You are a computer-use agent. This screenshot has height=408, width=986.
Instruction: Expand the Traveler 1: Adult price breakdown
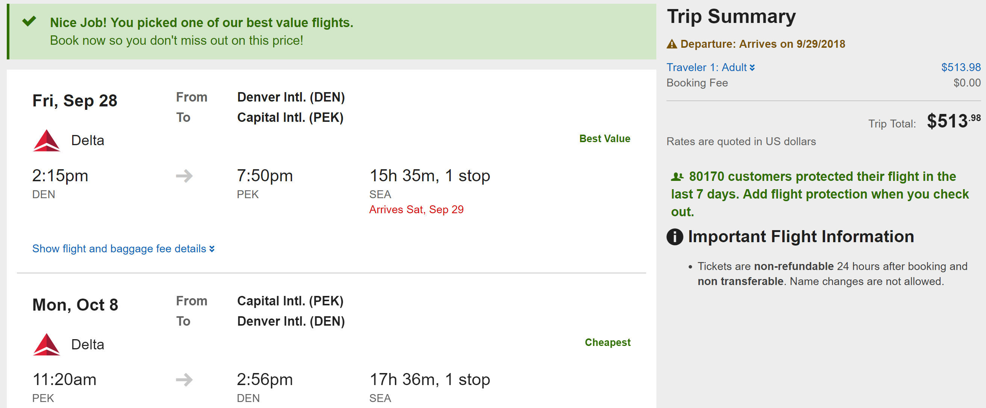pos(710,68)
